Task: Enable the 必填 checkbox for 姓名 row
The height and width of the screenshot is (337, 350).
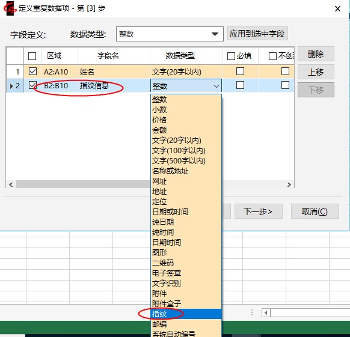Action: point(240,71)
